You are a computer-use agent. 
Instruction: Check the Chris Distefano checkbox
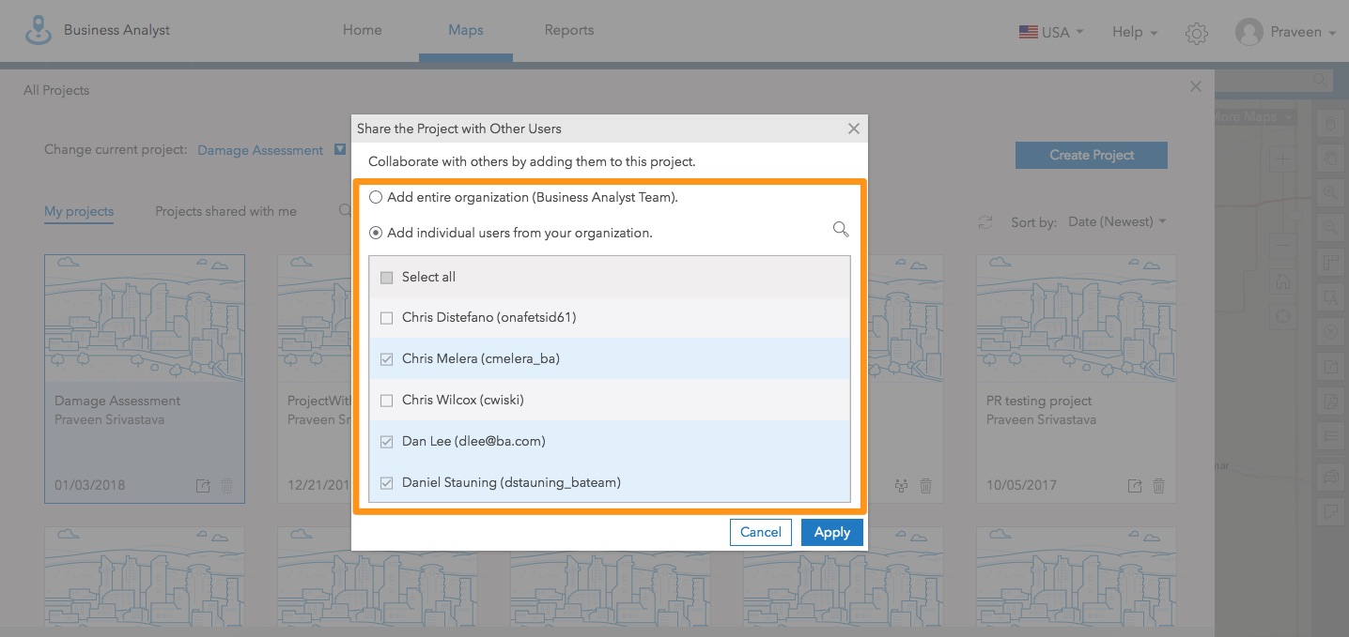[386, 318]
